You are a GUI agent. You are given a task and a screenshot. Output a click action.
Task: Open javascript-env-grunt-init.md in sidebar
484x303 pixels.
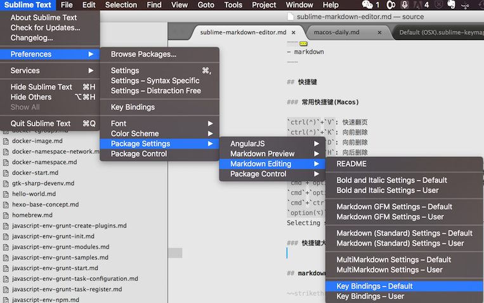52,236
